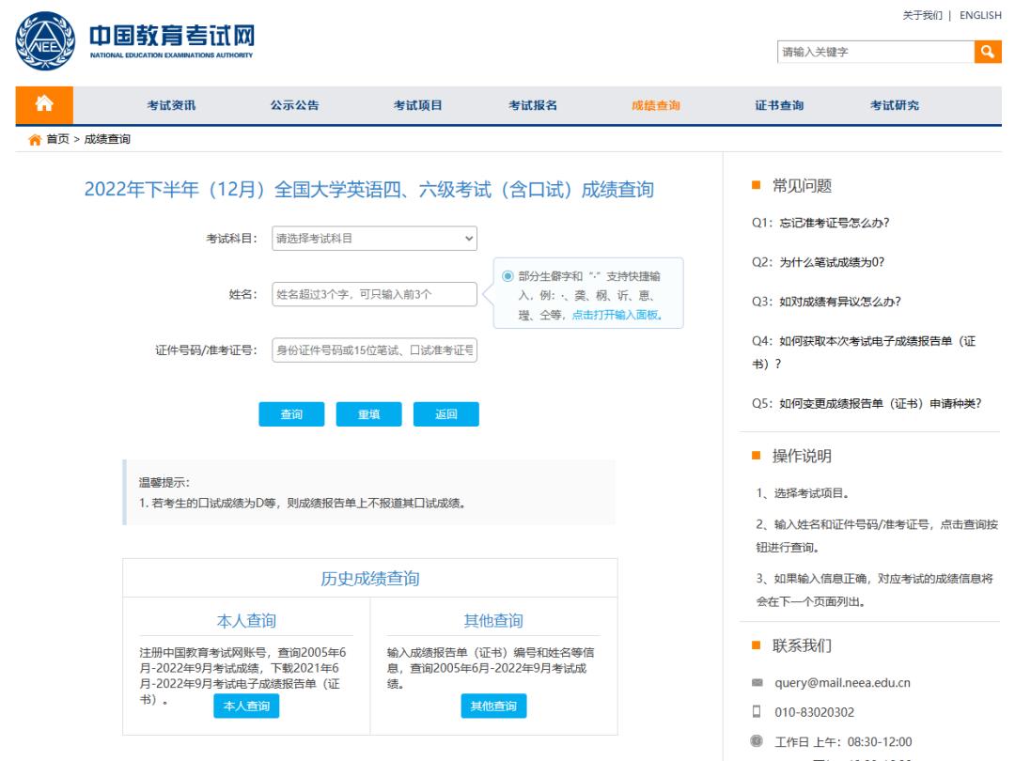Open 考试资讯 navigation menu
Image resolution: width=1015 pixels, height=761 pixels.
click(171, 105)
